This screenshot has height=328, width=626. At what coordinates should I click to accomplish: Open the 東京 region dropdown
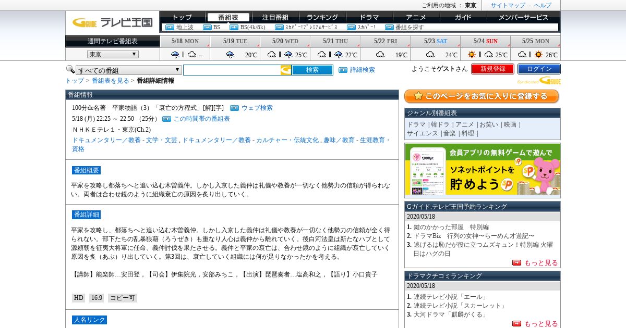tap(113, 54)
